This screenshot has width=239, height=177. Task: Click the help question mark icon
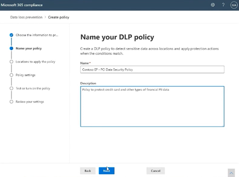pyautogui.click(x=223, y=5)
